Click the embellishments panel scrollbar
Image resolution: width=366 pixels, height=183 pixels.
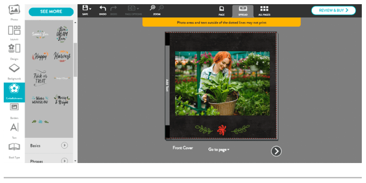coord(75,60)
